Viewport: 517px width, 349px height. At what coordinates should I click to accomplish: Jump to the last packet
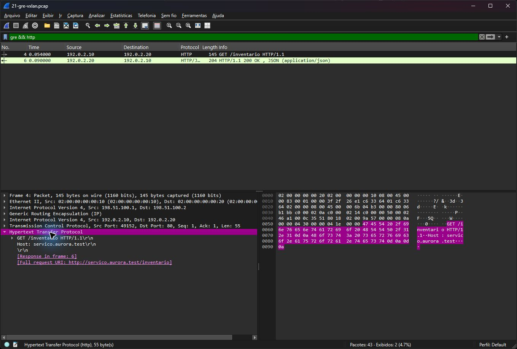[x=135, y=25]
